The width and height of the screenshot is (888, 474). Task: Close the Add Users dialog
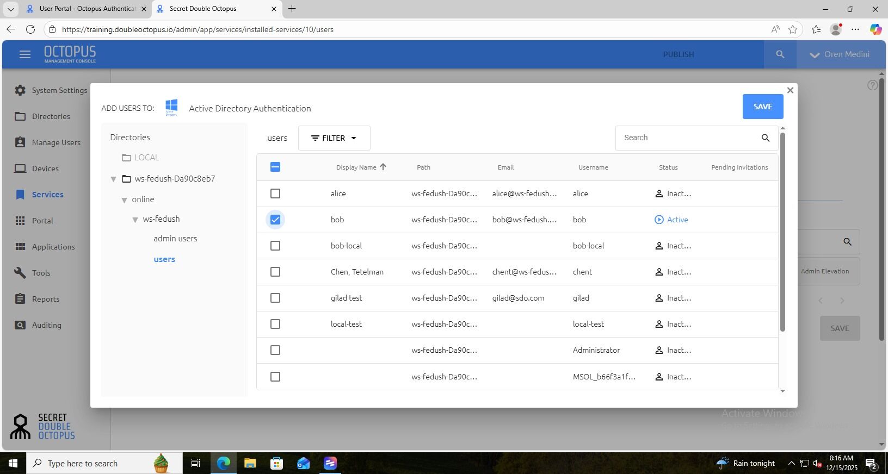790,90
